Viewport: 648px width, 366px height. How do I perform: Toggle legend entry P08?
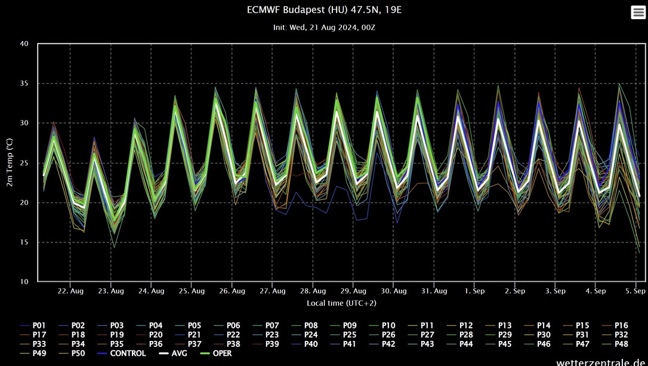coord(311,325)
